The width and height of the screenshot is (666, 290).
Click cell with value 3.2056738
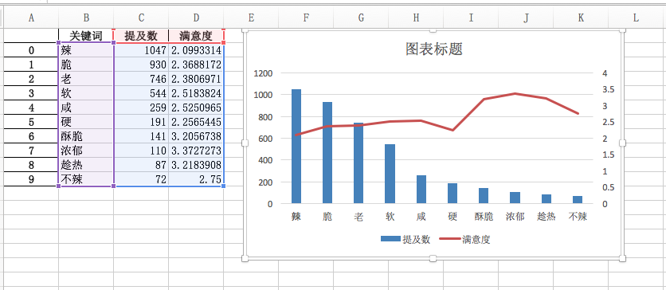coord(196,136)
